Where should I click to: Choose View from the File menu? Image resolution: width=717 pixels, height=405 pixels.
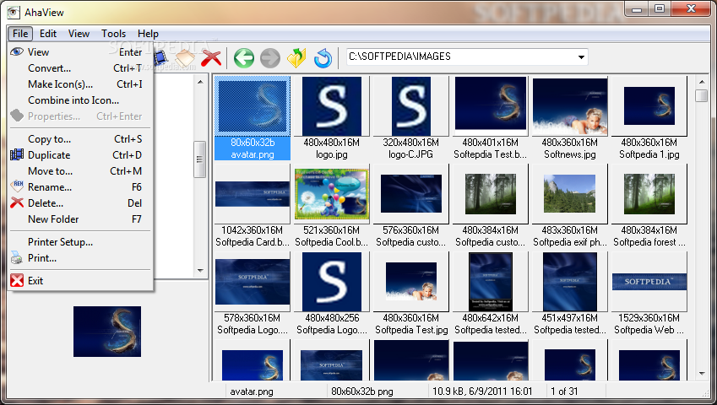click(80, 52)
